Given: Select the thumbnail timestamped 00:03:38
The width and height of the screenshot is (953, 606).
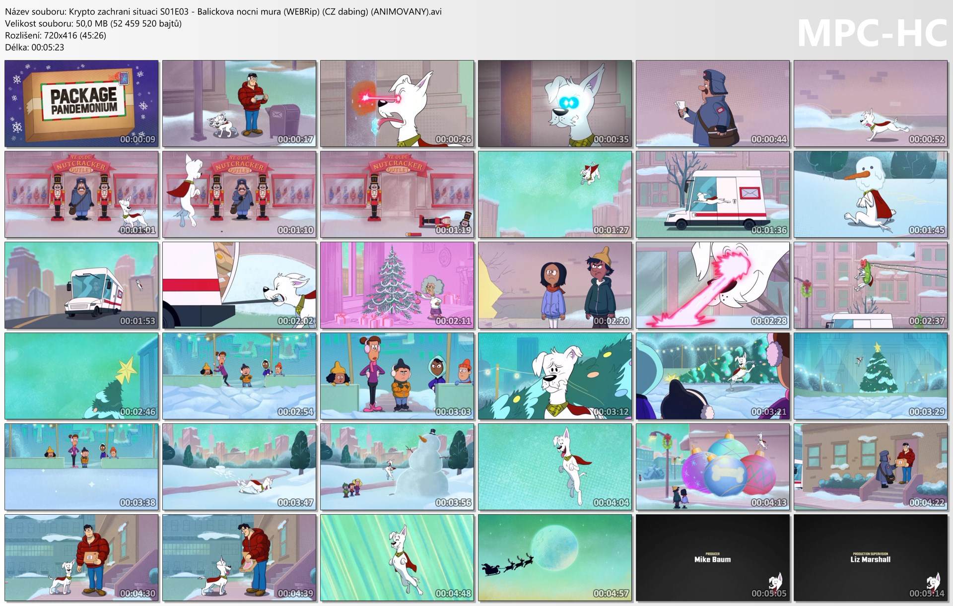Looking at the screenshot, I should (x=81, y=467).
